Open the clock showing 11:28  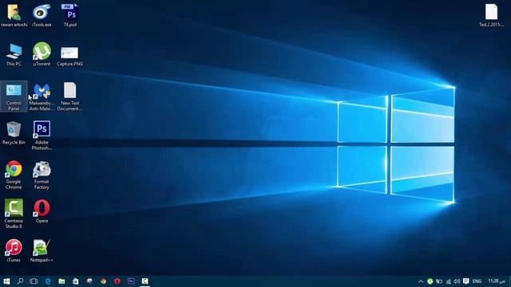pyautogui.click(x=497, y=281)
